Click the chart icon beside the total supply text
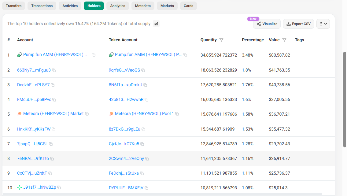This screenshot has height=196, width=347. (156, 24)
